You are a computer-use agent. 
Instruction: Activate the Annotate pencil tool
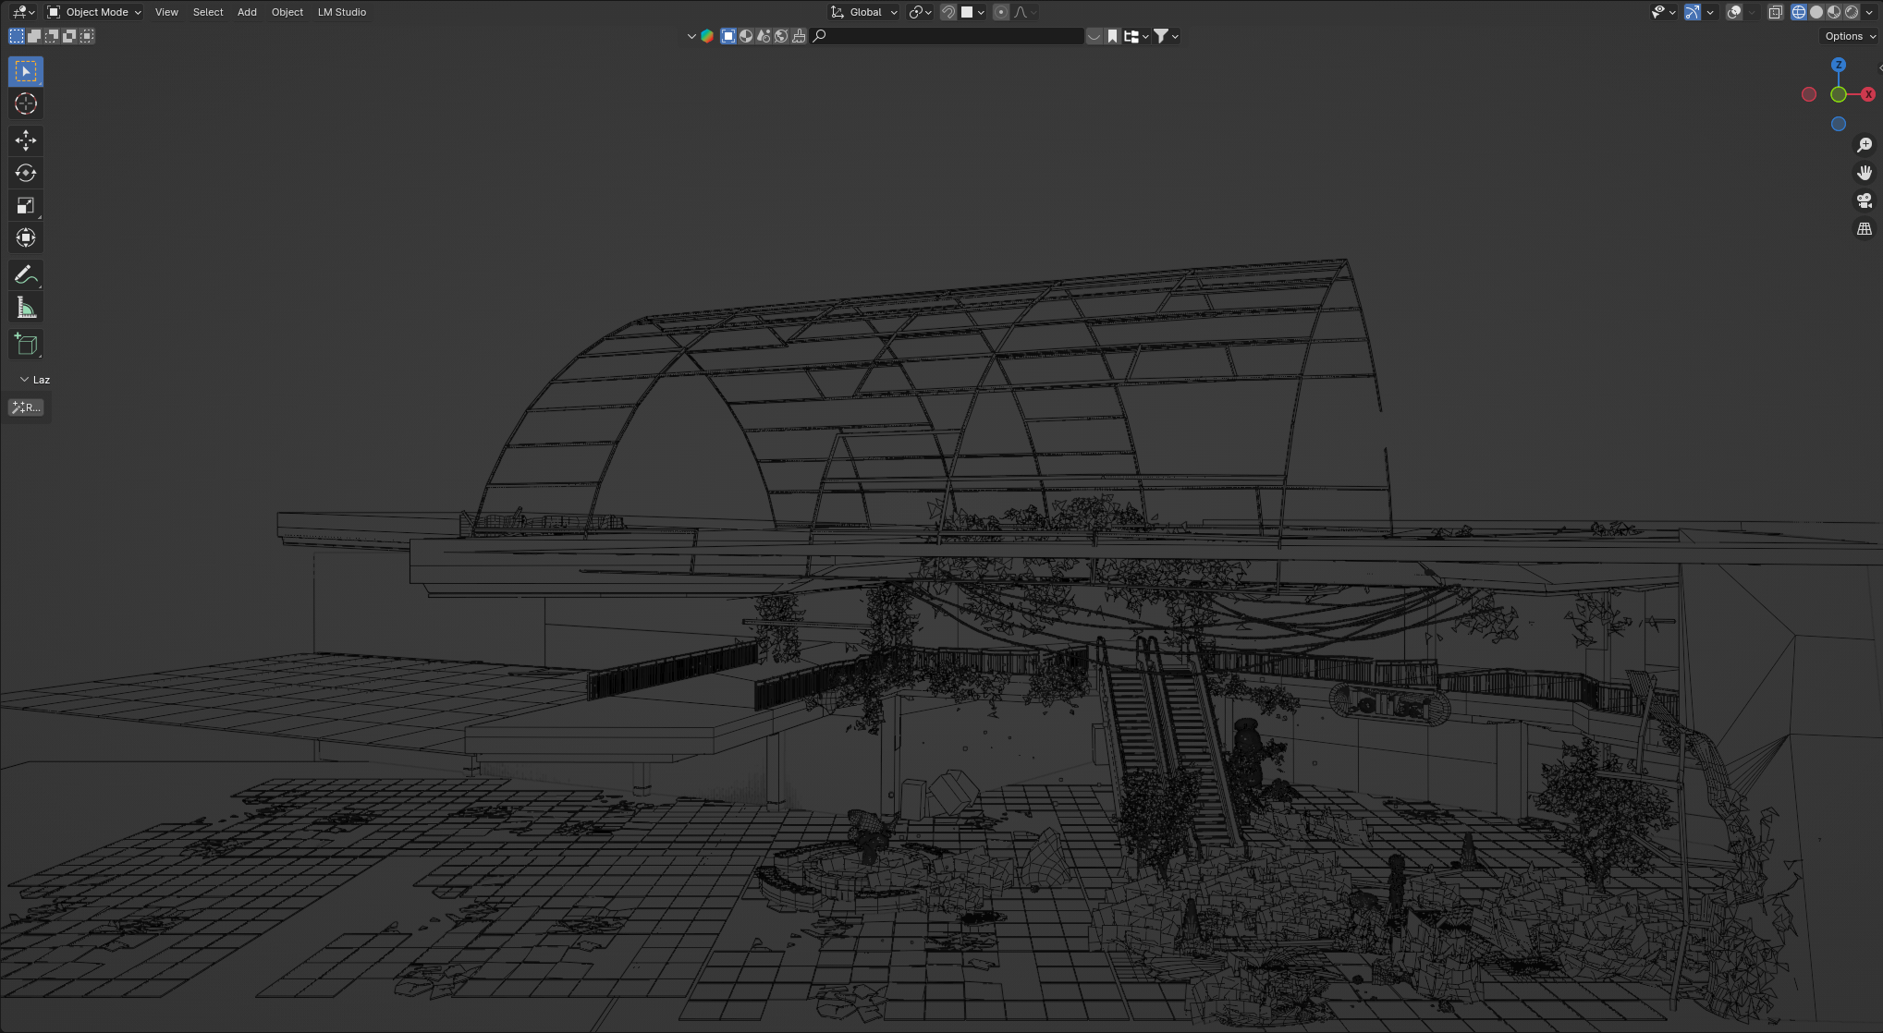pyautogui.click(x=26, y=274)
